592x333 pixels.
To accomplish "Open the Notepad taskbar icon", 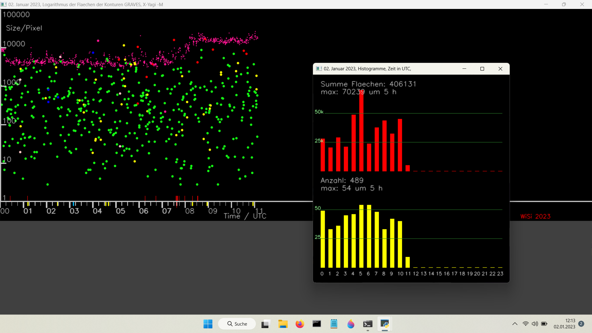I will [334, 324].
